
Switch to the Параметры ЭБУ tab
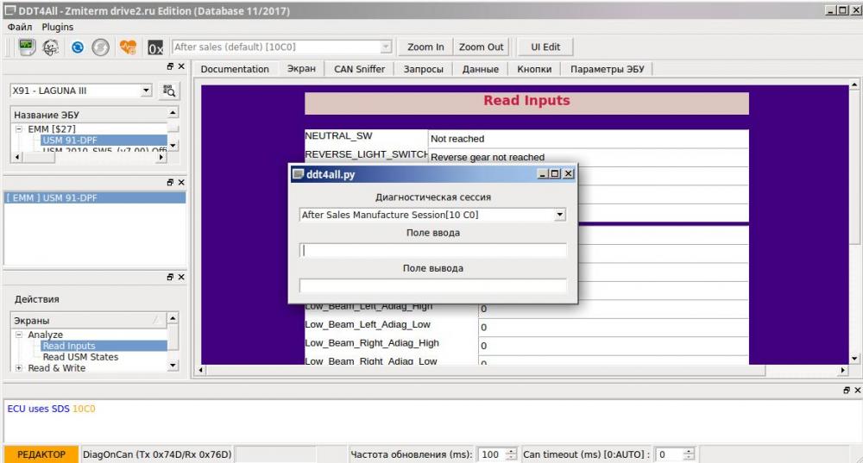607,69
